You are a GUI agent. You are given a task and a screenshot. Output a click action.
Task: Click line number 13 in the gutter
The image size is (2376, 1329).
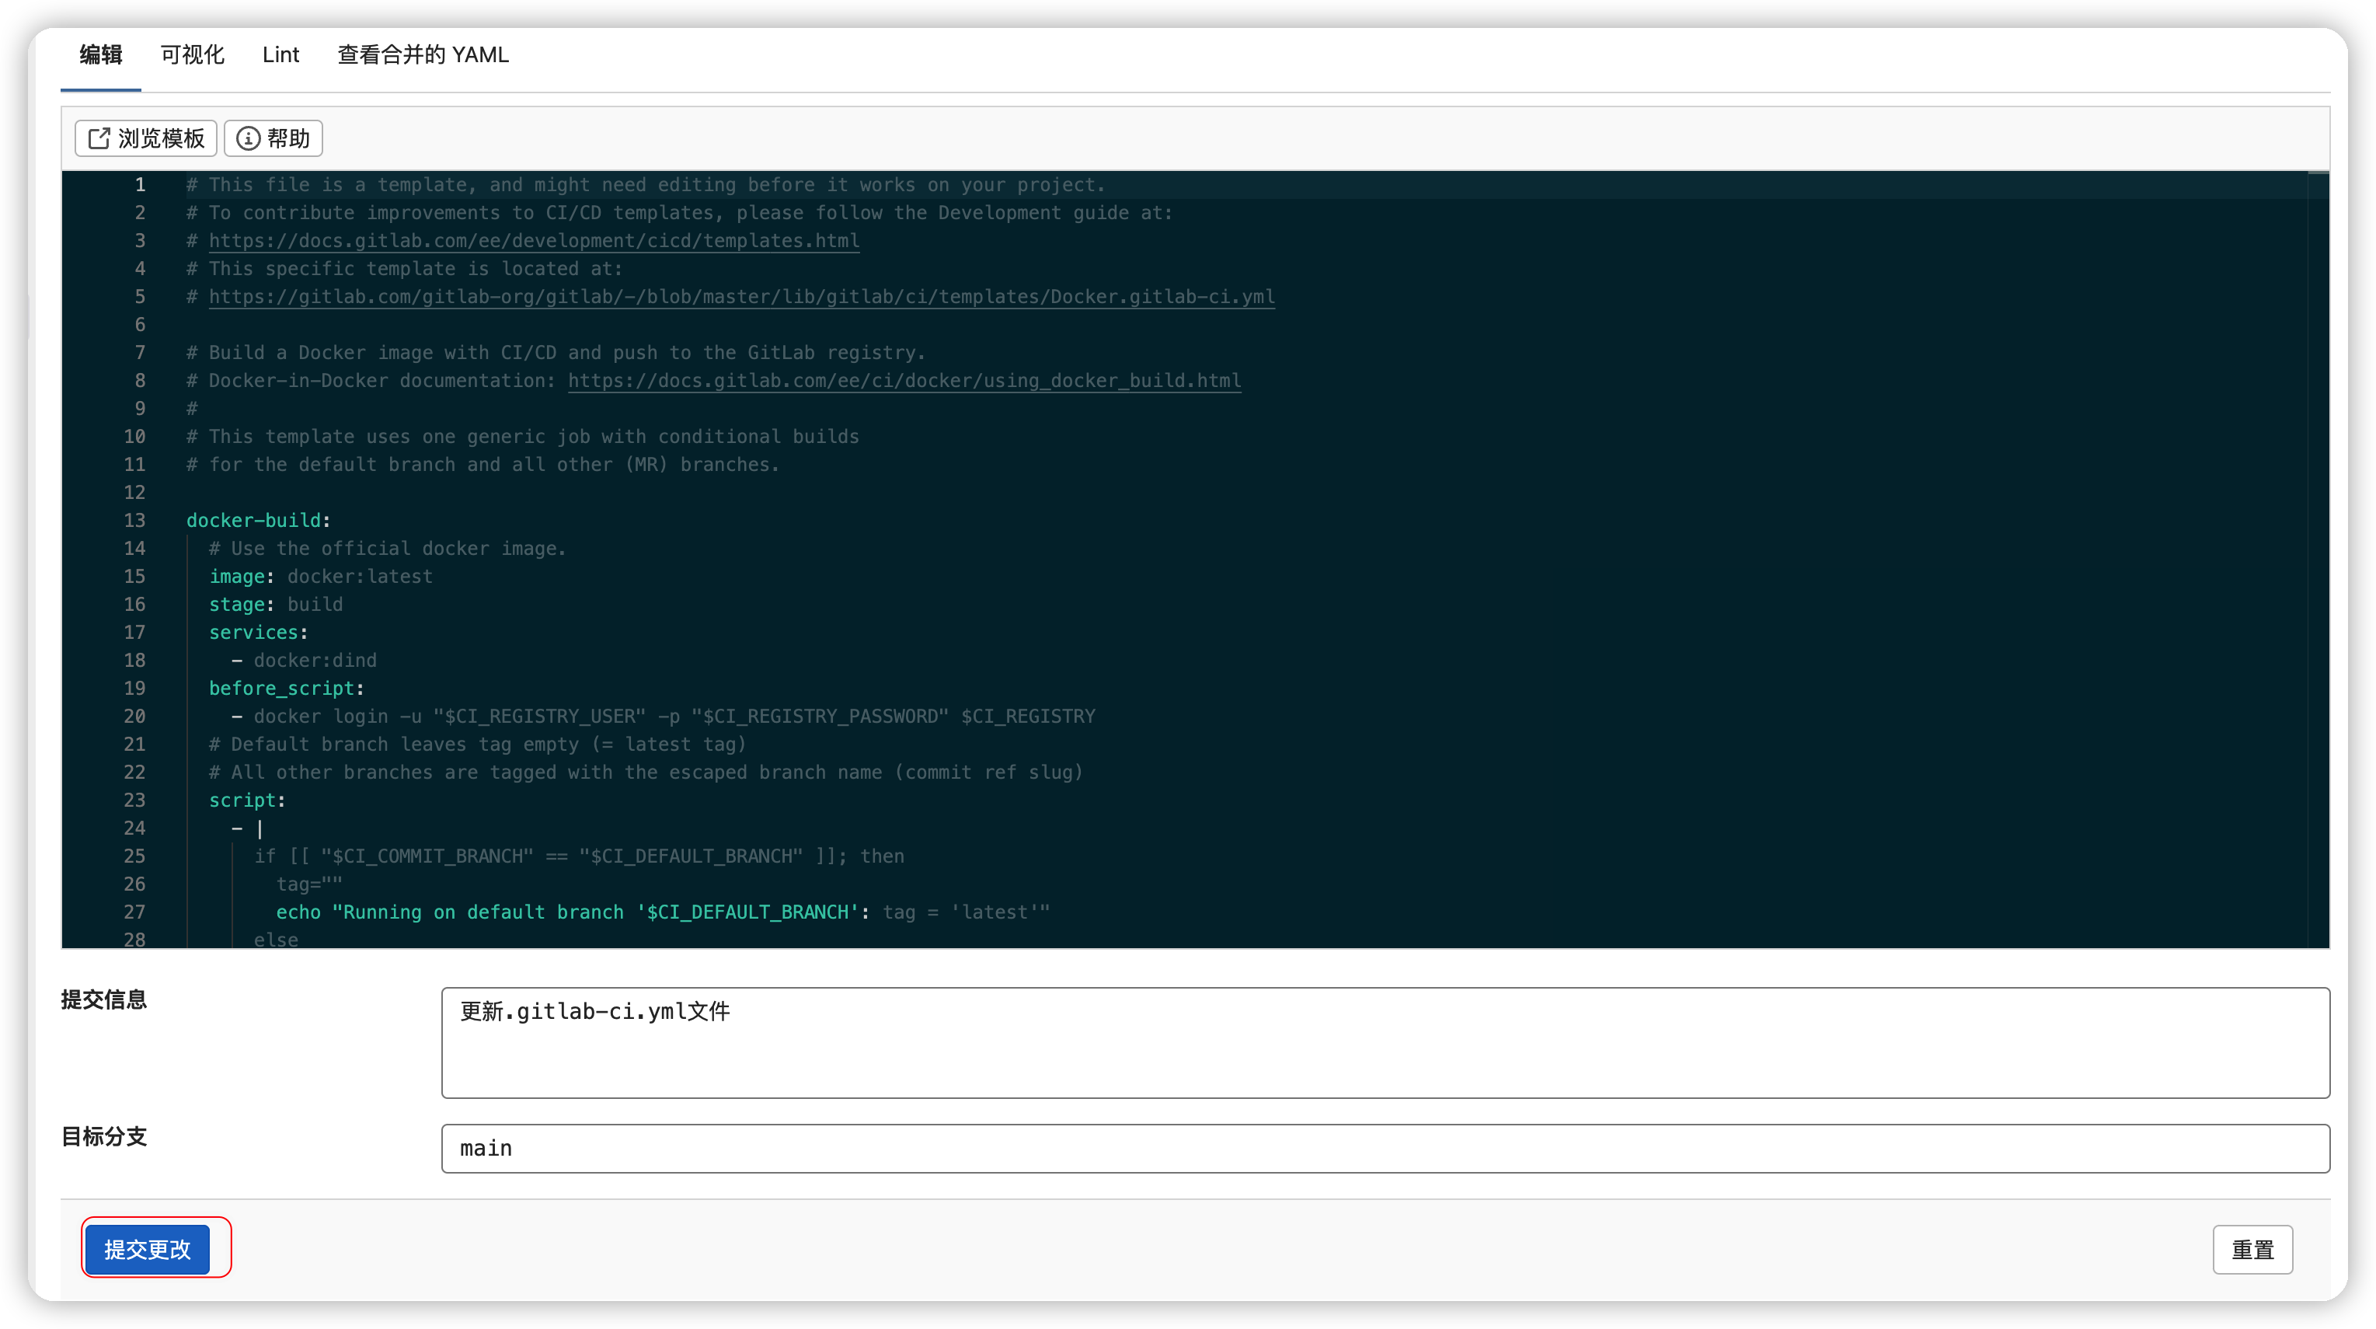[134, 521]
